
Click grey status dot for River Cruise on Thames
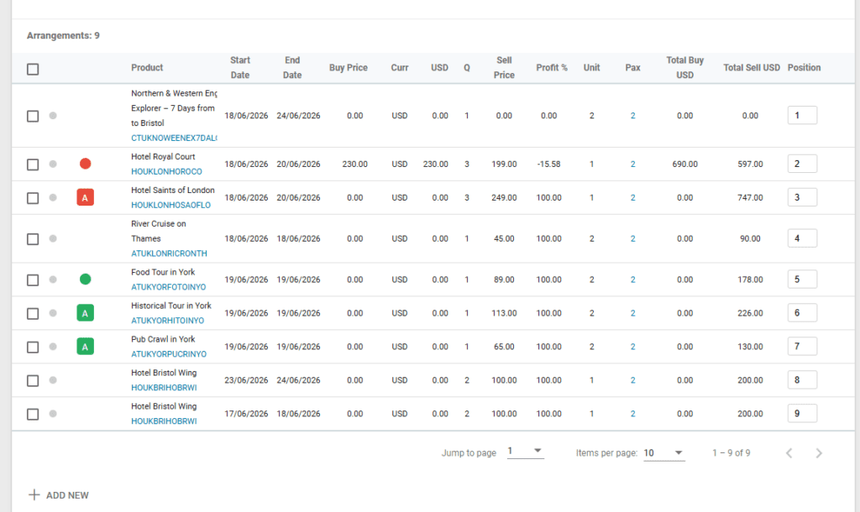[x=53, y=239]
